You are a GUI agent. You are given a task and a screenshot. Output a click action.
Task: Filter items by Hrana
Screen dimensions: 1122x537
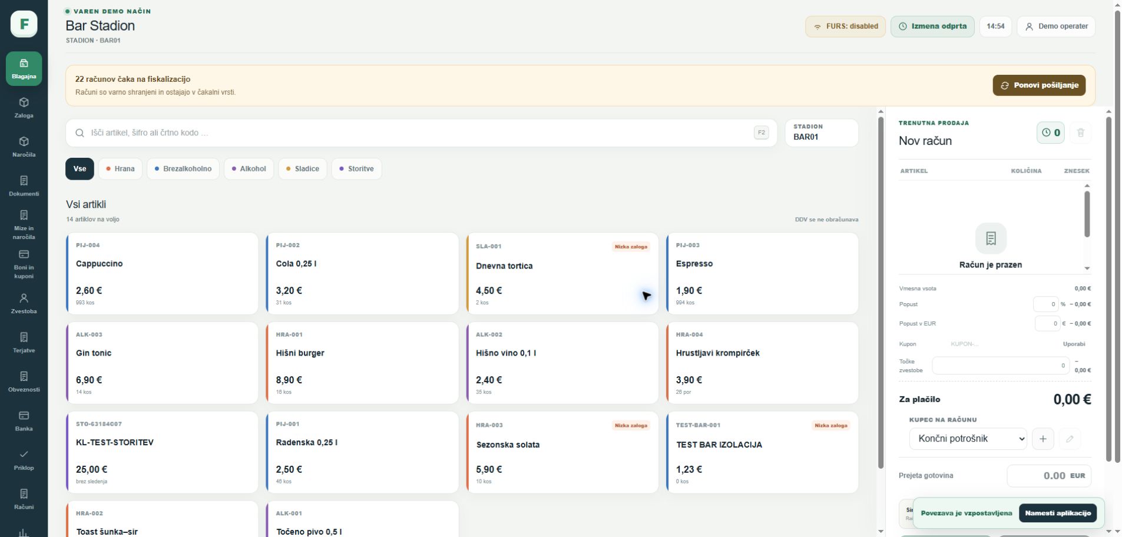click(120, 169)
